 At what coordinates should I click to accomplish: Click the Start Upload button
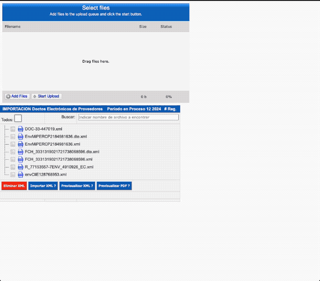click(x=46, y=96)
